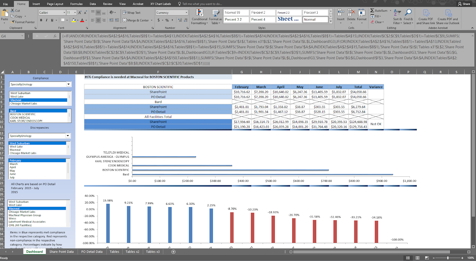Open SpecialtyUrology Compliance dropdown arrow

tap(69, 84)
